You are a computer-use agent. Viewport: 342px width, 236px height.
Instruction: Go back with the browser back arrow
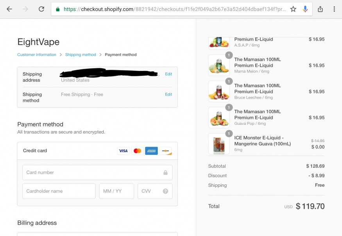9,9
